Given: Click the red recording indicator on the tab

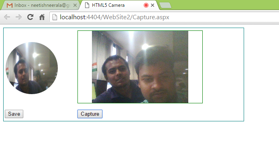Looking at the screenshot, I should [146, 5].
